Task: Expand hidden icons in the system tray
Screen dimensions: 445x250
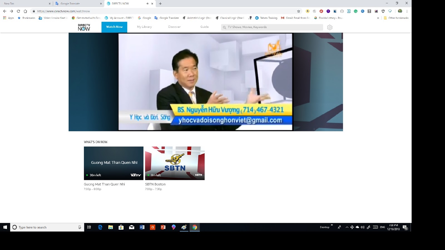Action: 347,227
